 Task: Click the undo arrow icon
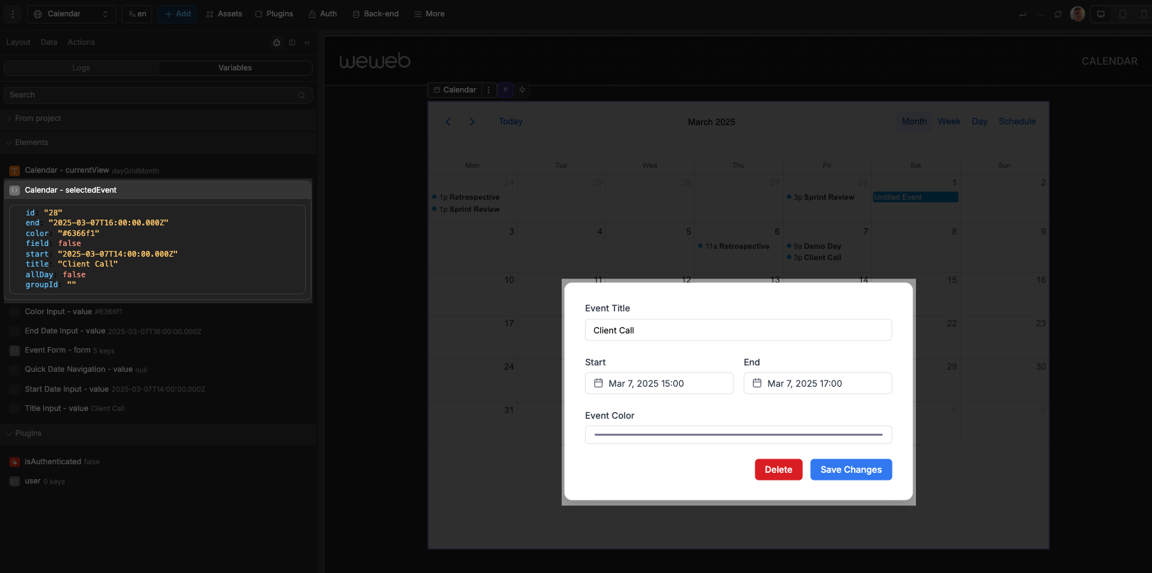tap(1023, 14)
